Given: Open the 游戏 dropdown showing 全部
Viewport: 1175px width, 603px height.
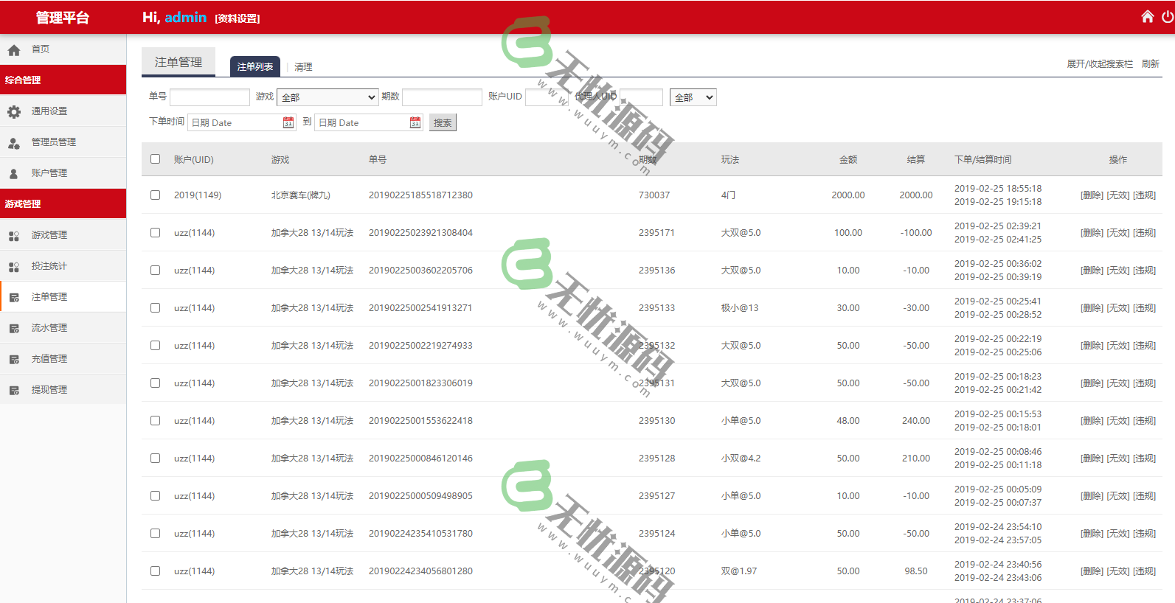Looking at the screenshot, I should pos(327,97).
